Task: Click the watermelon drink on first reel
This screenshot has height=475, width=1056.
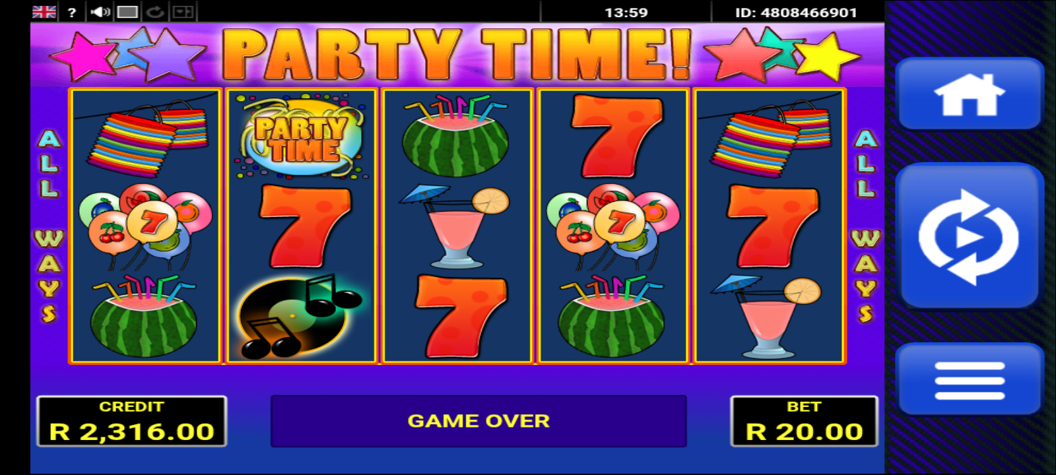Action: (144, 317)
